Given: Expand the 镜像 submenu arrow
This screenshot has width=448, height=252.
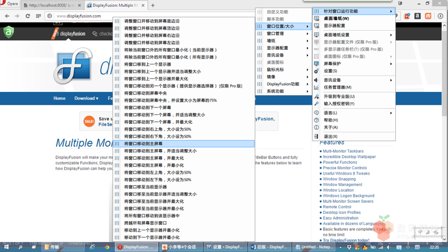Looking at the screenshot, I should point(307,77).
